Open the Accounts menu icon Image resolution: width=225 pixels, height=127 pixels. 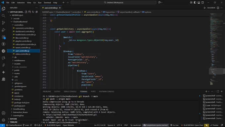coord(3,113)
